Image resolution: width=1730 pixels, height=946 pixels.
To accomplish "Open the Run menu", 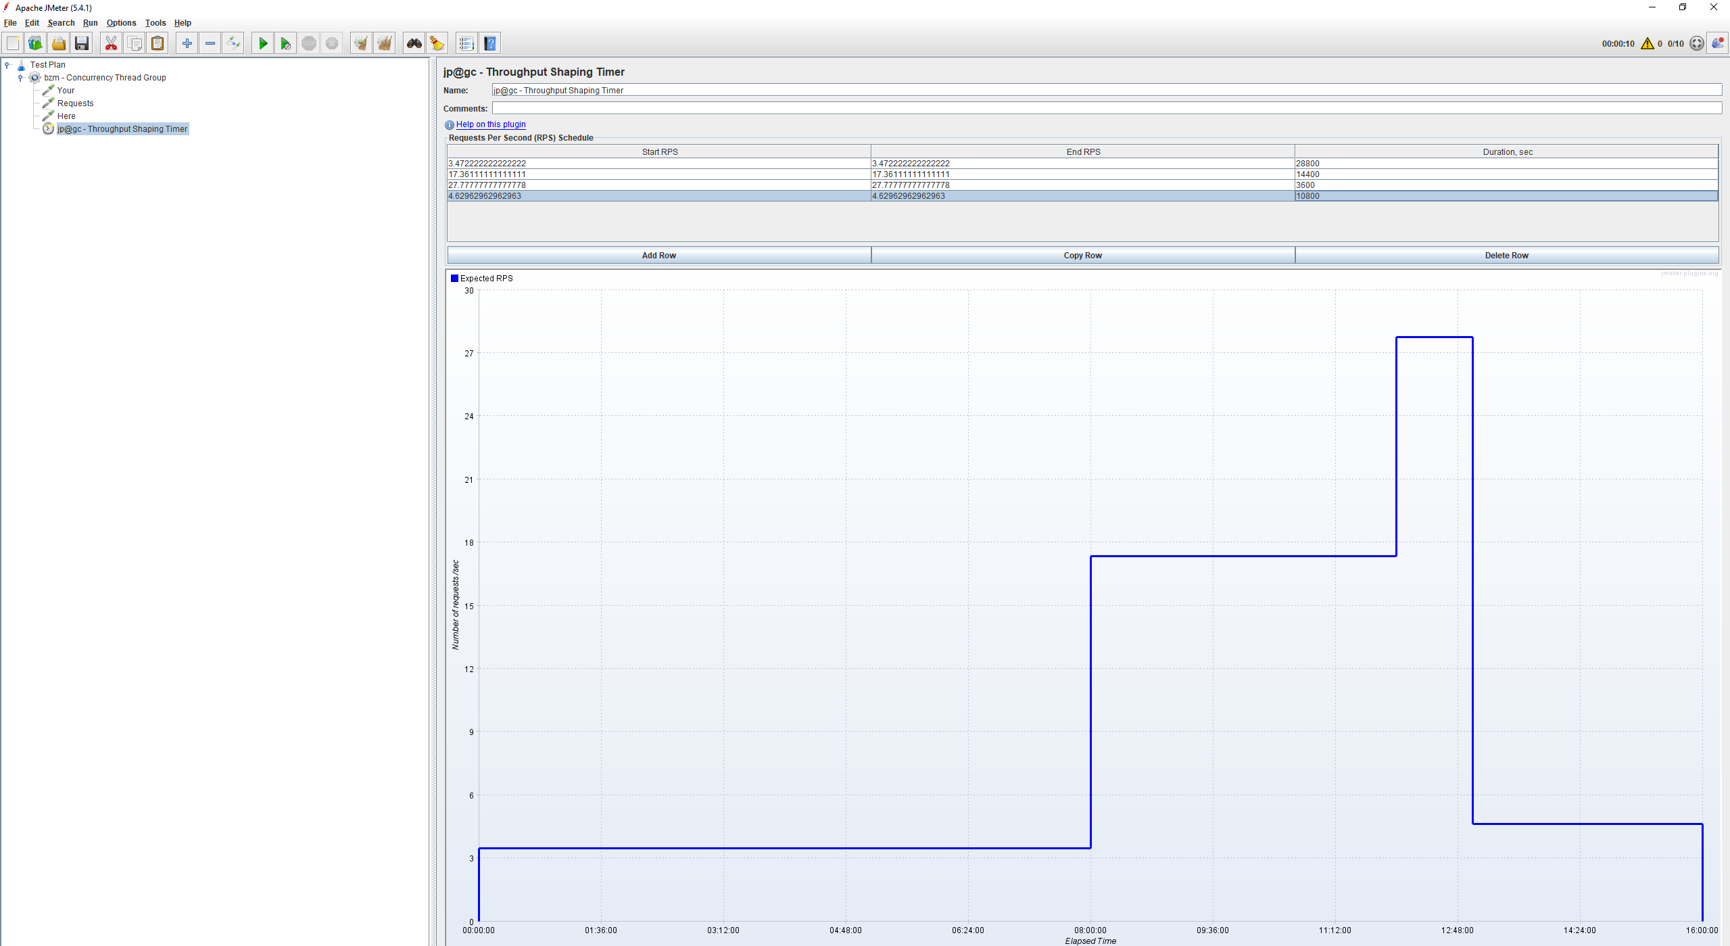I will pyautogui.click(x=90, y=23).
